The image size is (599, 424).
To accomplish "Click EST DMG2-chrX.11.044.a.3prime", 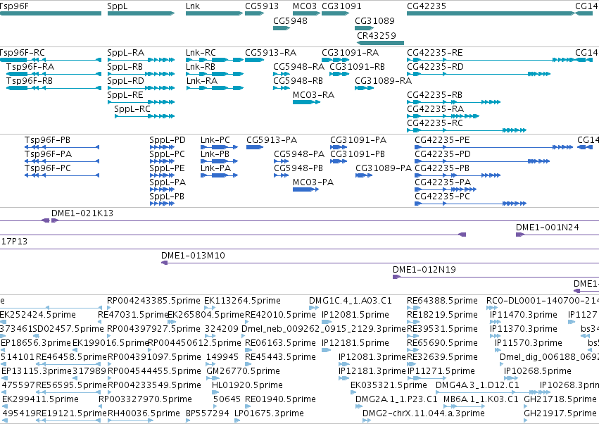I will 424,413.
